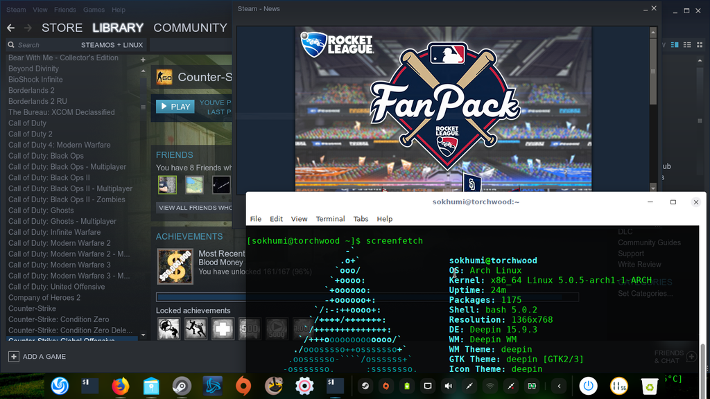Screen dimensions: 710x399
Task: Open the STEAMOS + LINUX library filter
Action: point(112,45)
